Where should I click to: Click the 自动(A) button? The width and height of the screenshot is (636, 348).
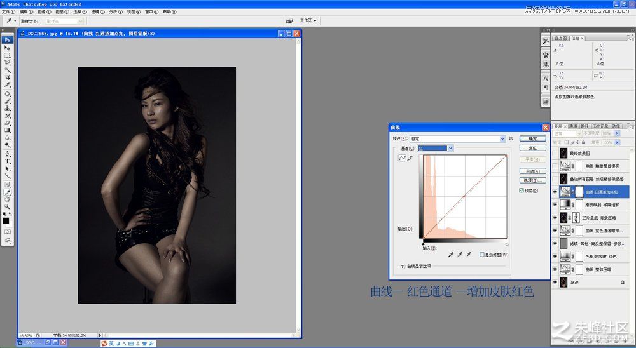click(x=532, y=171)
